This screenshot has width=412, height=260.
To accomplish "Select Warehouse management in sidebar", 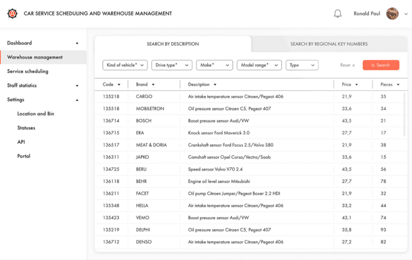I will (43, 57).
